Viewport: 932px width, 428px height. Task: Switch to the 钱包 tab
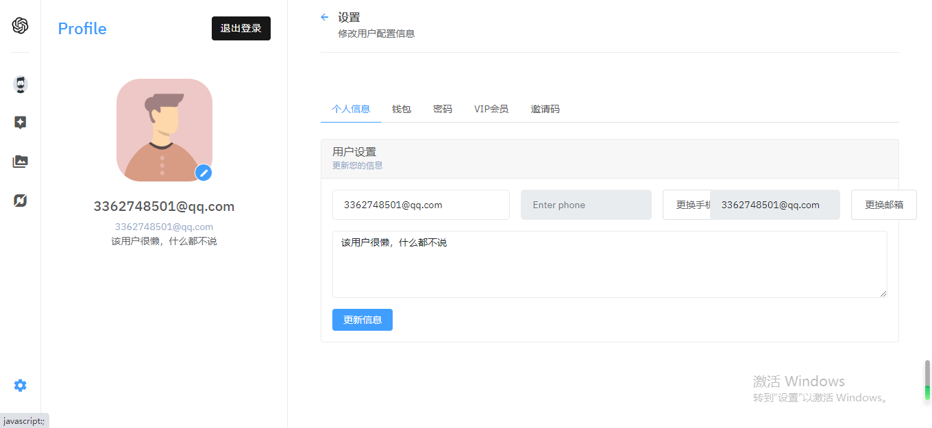pos(402,109)
